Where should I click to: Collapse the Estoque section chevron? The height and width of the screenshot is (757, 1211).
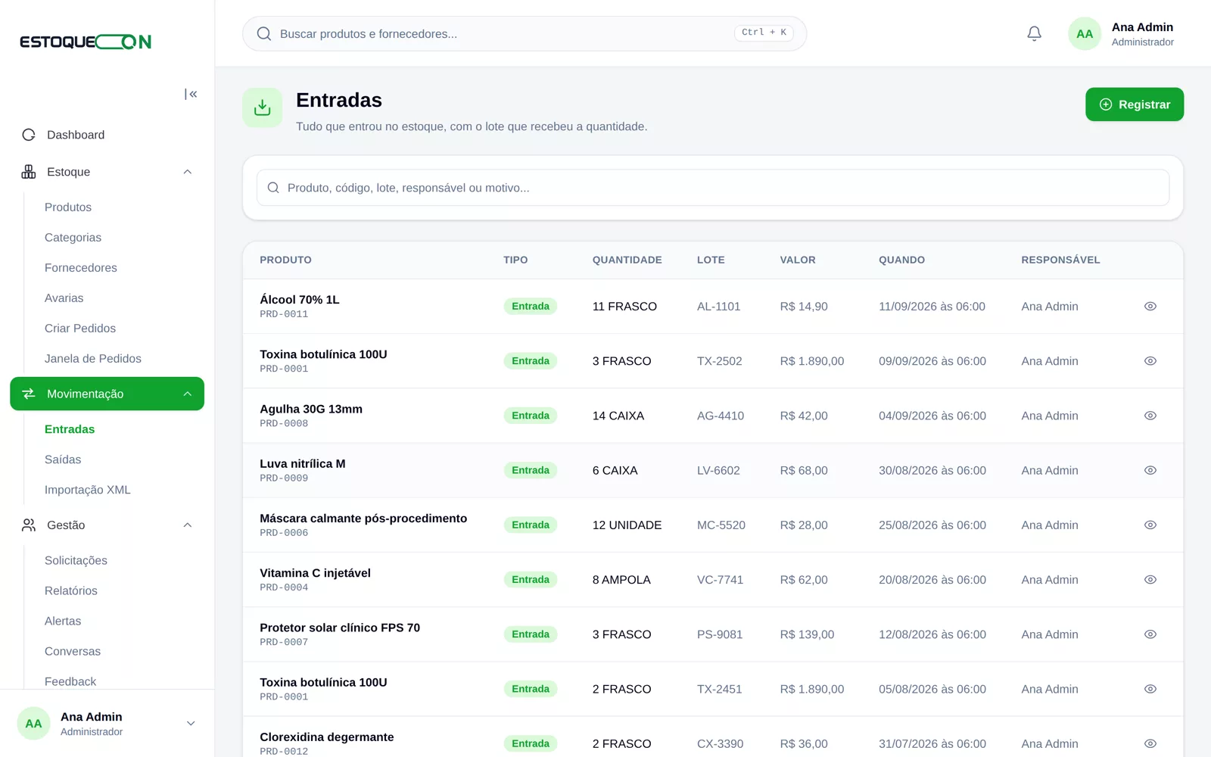(188, 172)
